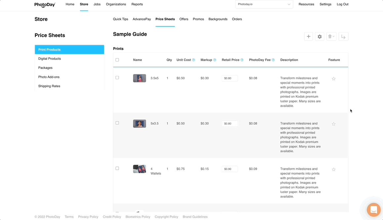Image resolution: width=383 pixels, height=220 pixels.
Task: Open the Photoday.io studio dropdown
Action: (x=264, y=4)
